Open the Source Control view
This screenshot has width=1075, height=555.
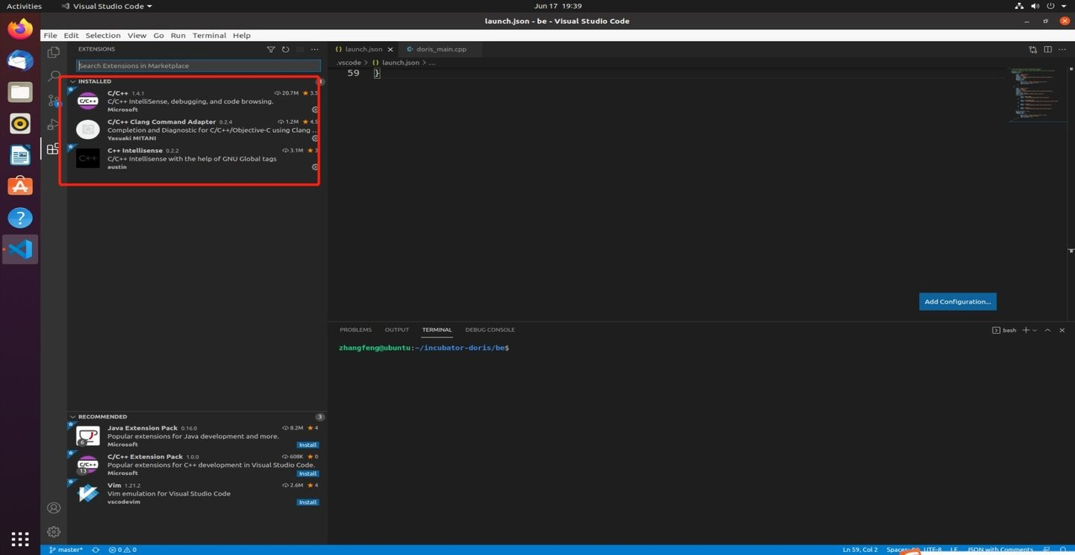click(53, 100)
